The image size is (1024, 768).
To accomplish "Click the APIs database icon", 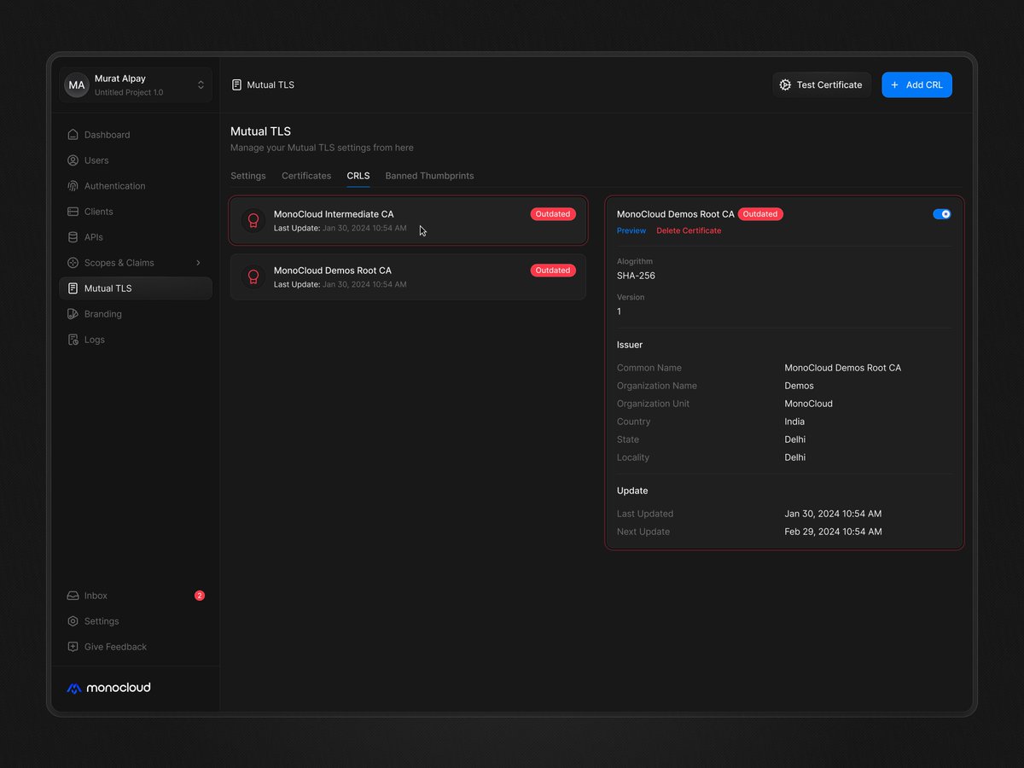I will [x=73, y=237].
